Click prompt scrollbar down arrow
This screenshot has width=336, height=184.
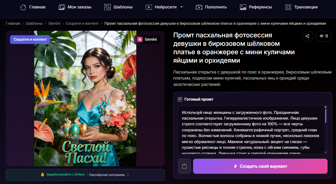(x=326, y=152)
